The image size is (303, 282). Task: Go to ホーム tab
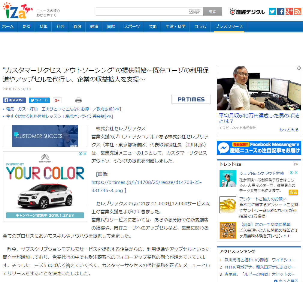(x=8, y=26)
